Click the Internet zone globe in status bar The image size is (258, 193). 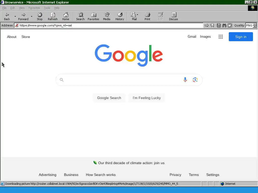(222, 184)
